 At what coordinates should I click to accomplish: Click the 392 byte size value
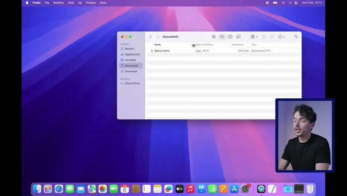tap(243, 51)
